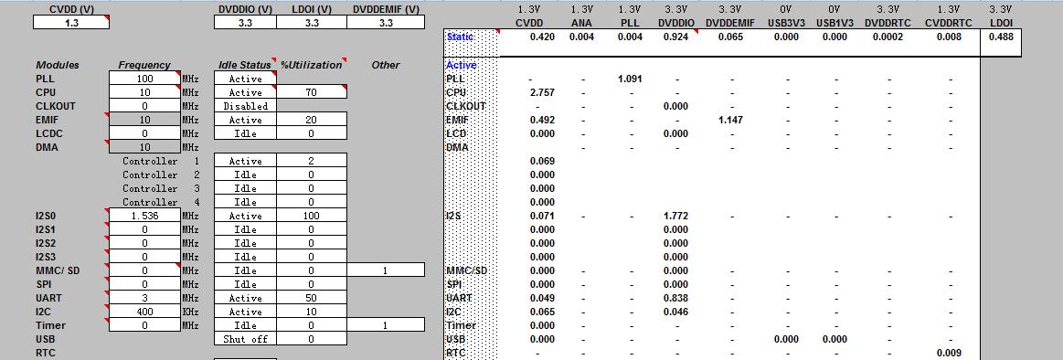The width and height of the screenshot is (1063, 360).
Task: Select the CVDD voltage input cell
Action: click(x=71, y=22)
